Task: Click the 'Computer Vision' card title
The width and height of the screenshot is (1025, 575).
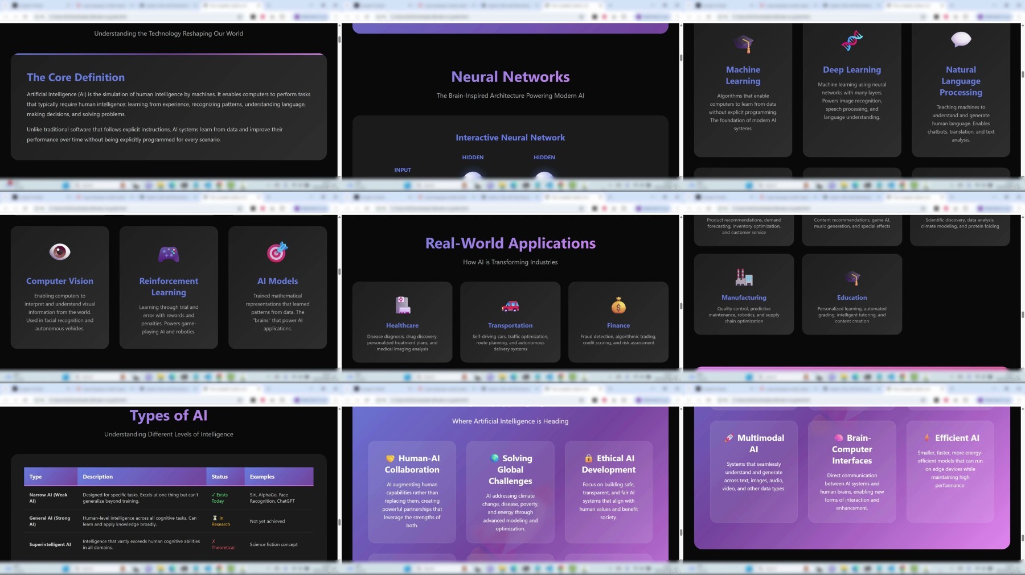Action: click(x=60, y=281)
